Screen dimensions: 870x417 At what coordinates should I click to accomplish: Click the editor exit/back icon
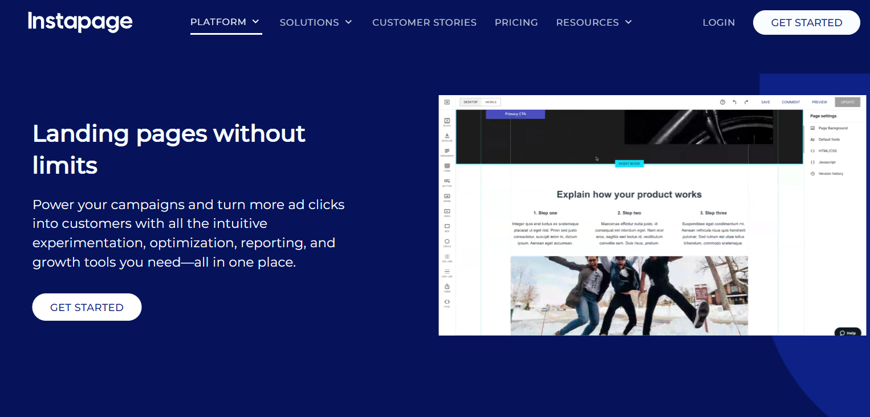coord(447,102)
